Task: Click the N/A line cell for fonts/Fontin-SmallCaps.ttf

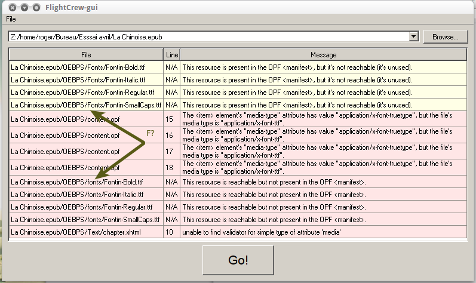Action: (x=172, y=219)
